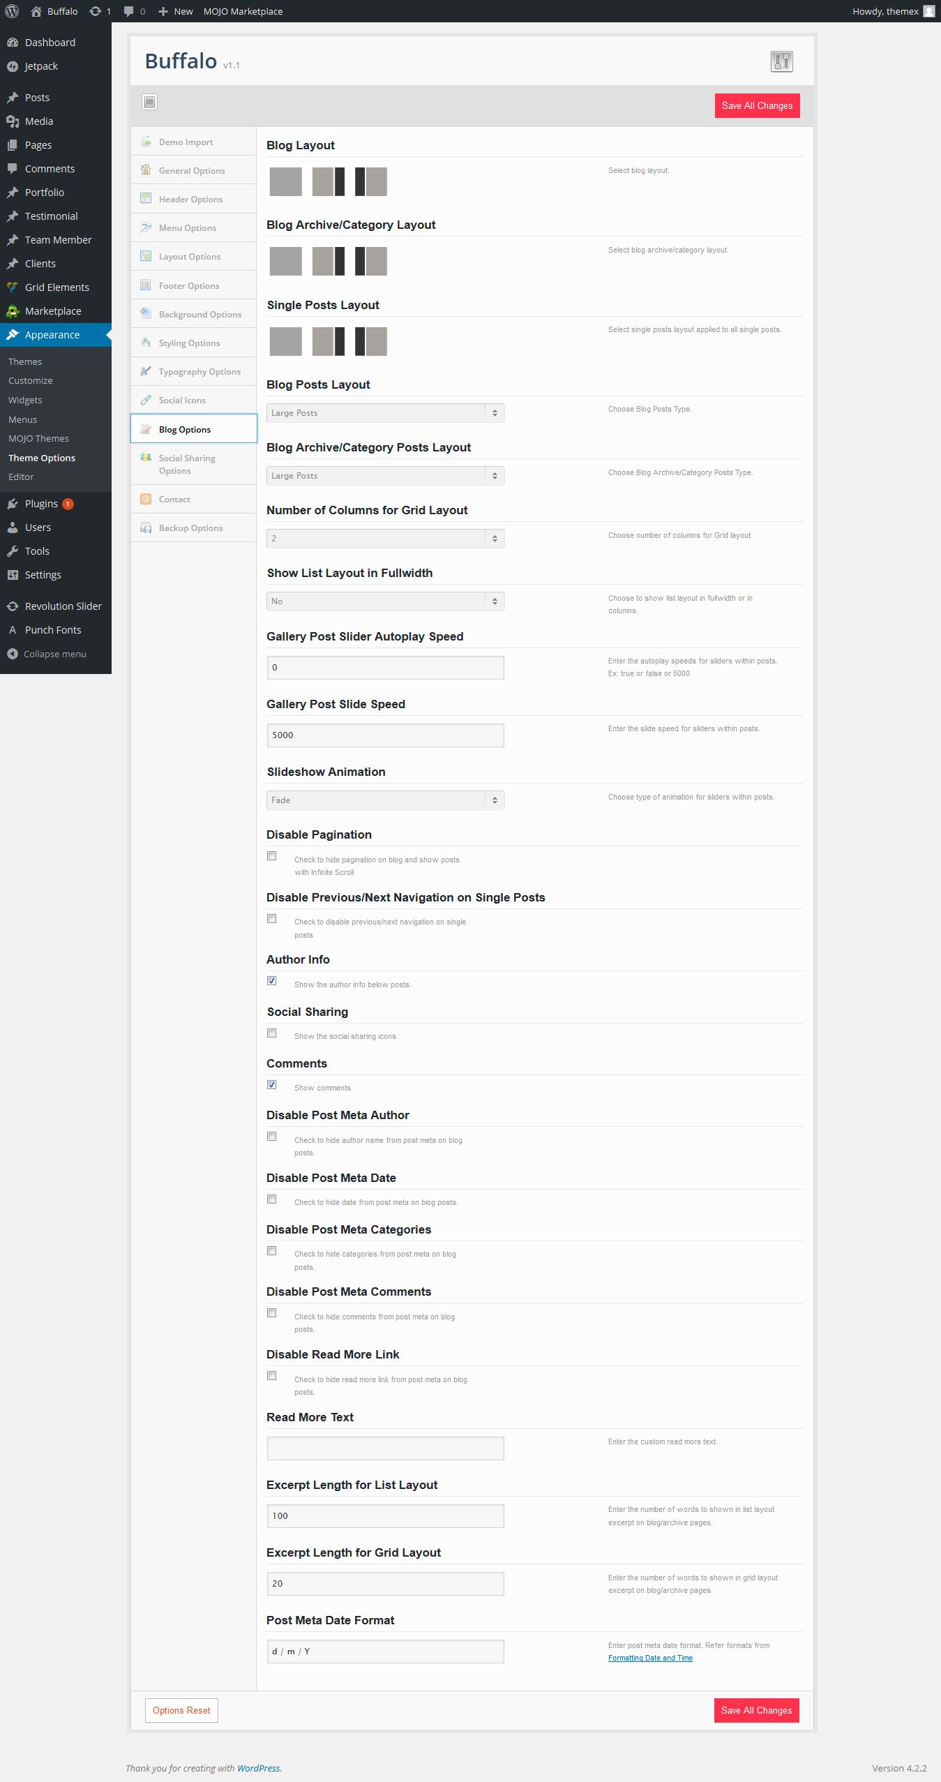Open MOJO Marketplace in admin bar

[243, 11]
